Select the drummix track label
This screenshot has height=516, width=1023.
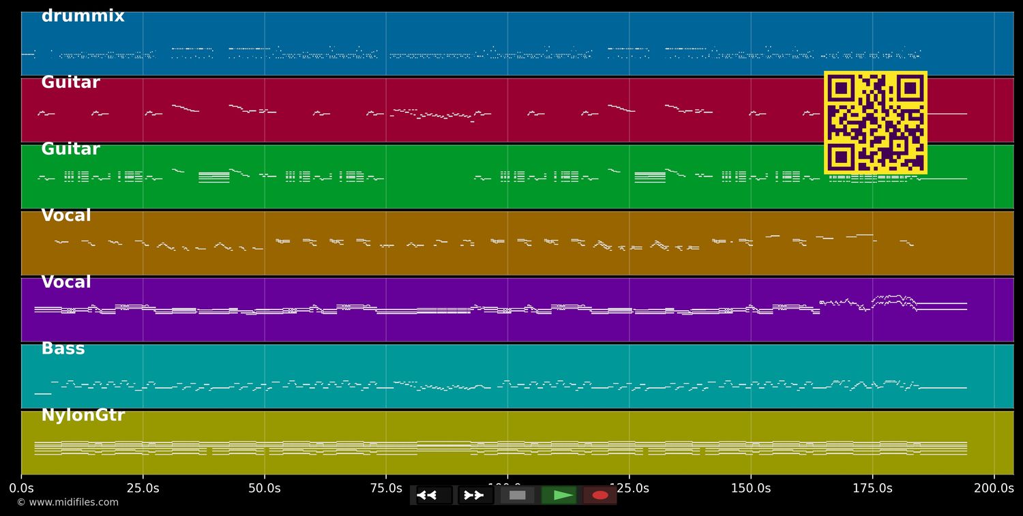coord(82,15)
